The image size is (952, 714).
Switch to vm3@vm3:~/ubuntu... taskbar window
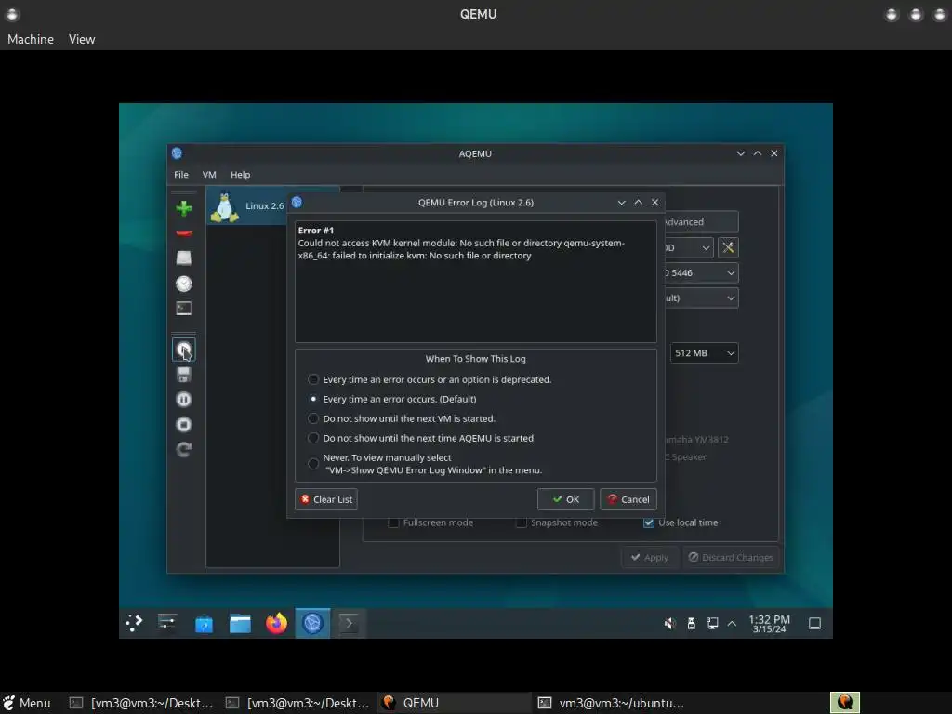coord(612,703)
